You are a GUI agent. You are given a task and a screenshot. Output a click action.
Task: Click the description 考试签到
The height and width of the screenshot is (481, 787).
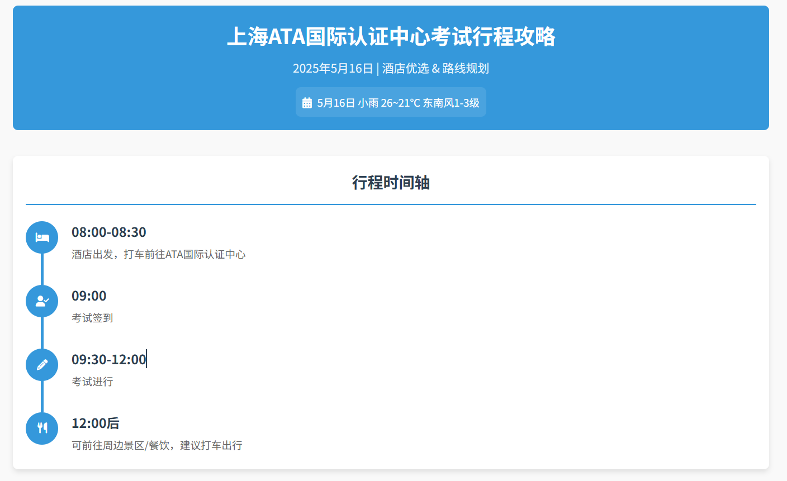tap(92, 318)
